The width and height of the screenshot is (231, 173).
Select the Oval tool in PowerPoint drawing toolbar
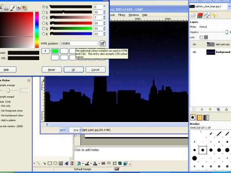click(x=55, y=163)
